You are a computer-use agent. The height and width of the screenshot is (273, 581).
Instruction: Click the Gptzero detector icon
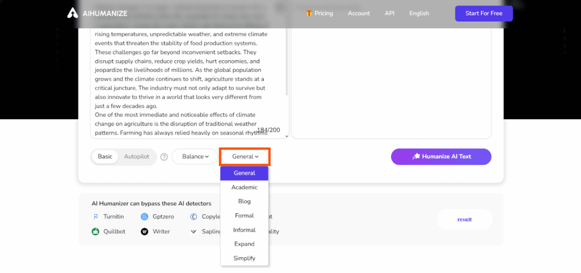point(145,217)
